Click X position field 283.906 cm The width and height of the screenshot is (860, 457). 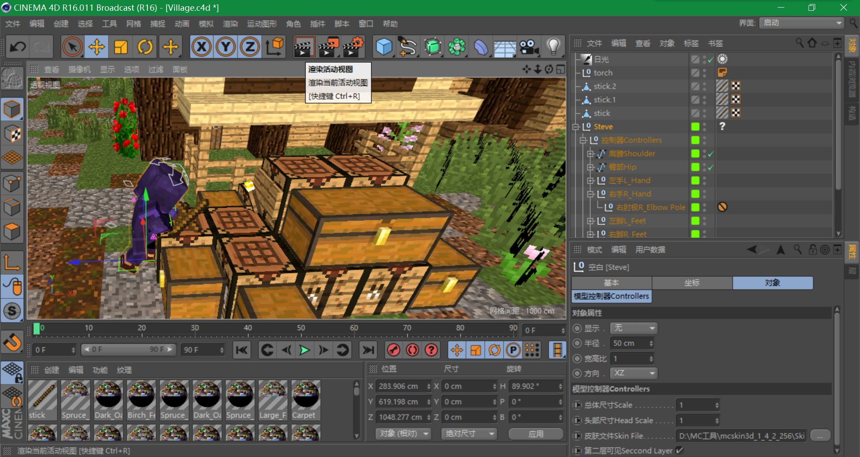tap(404, 386)
